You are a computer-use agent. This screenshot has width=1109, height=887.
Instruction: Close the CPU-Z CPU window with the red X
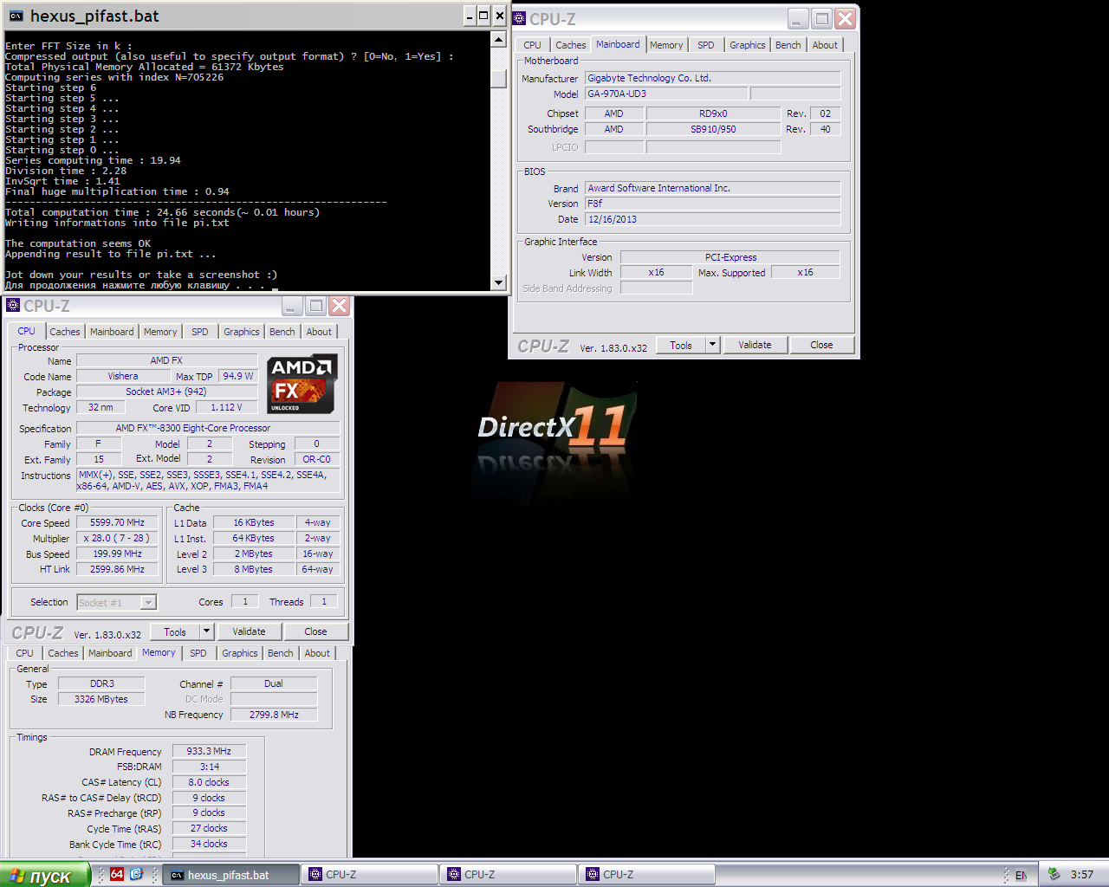coord(340,305)
